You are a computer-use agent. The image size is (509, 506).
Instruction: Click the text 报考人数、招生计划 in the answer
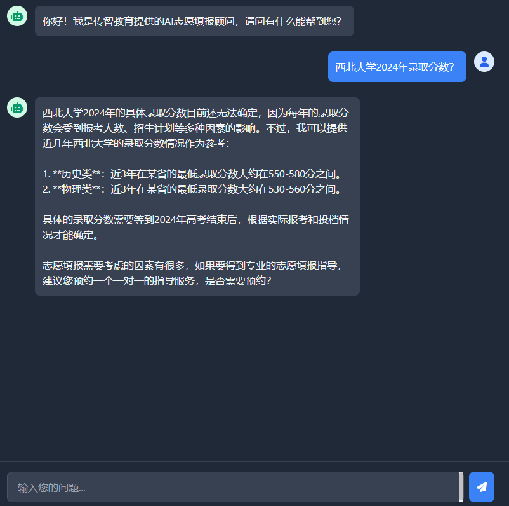click(129, 128)
